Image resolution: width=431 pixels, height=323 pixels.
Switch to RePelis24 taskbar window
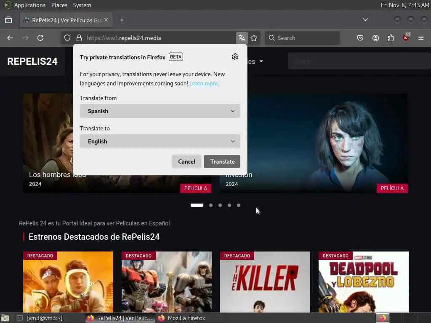click(120, 318)
